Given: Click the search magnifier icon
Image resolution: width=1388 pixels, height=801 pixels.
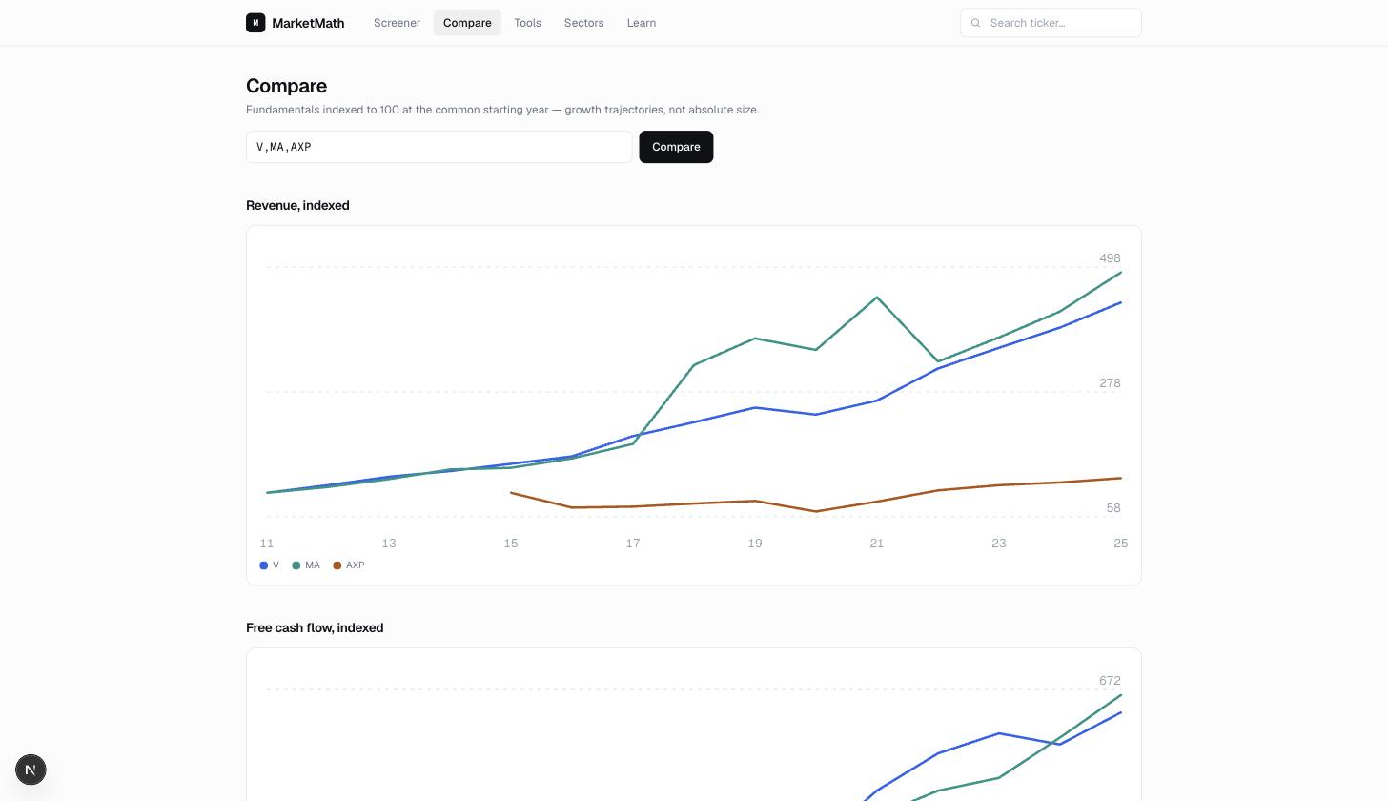Looking at the screenshot, I should pyautogui.click(x=975, y=23).
